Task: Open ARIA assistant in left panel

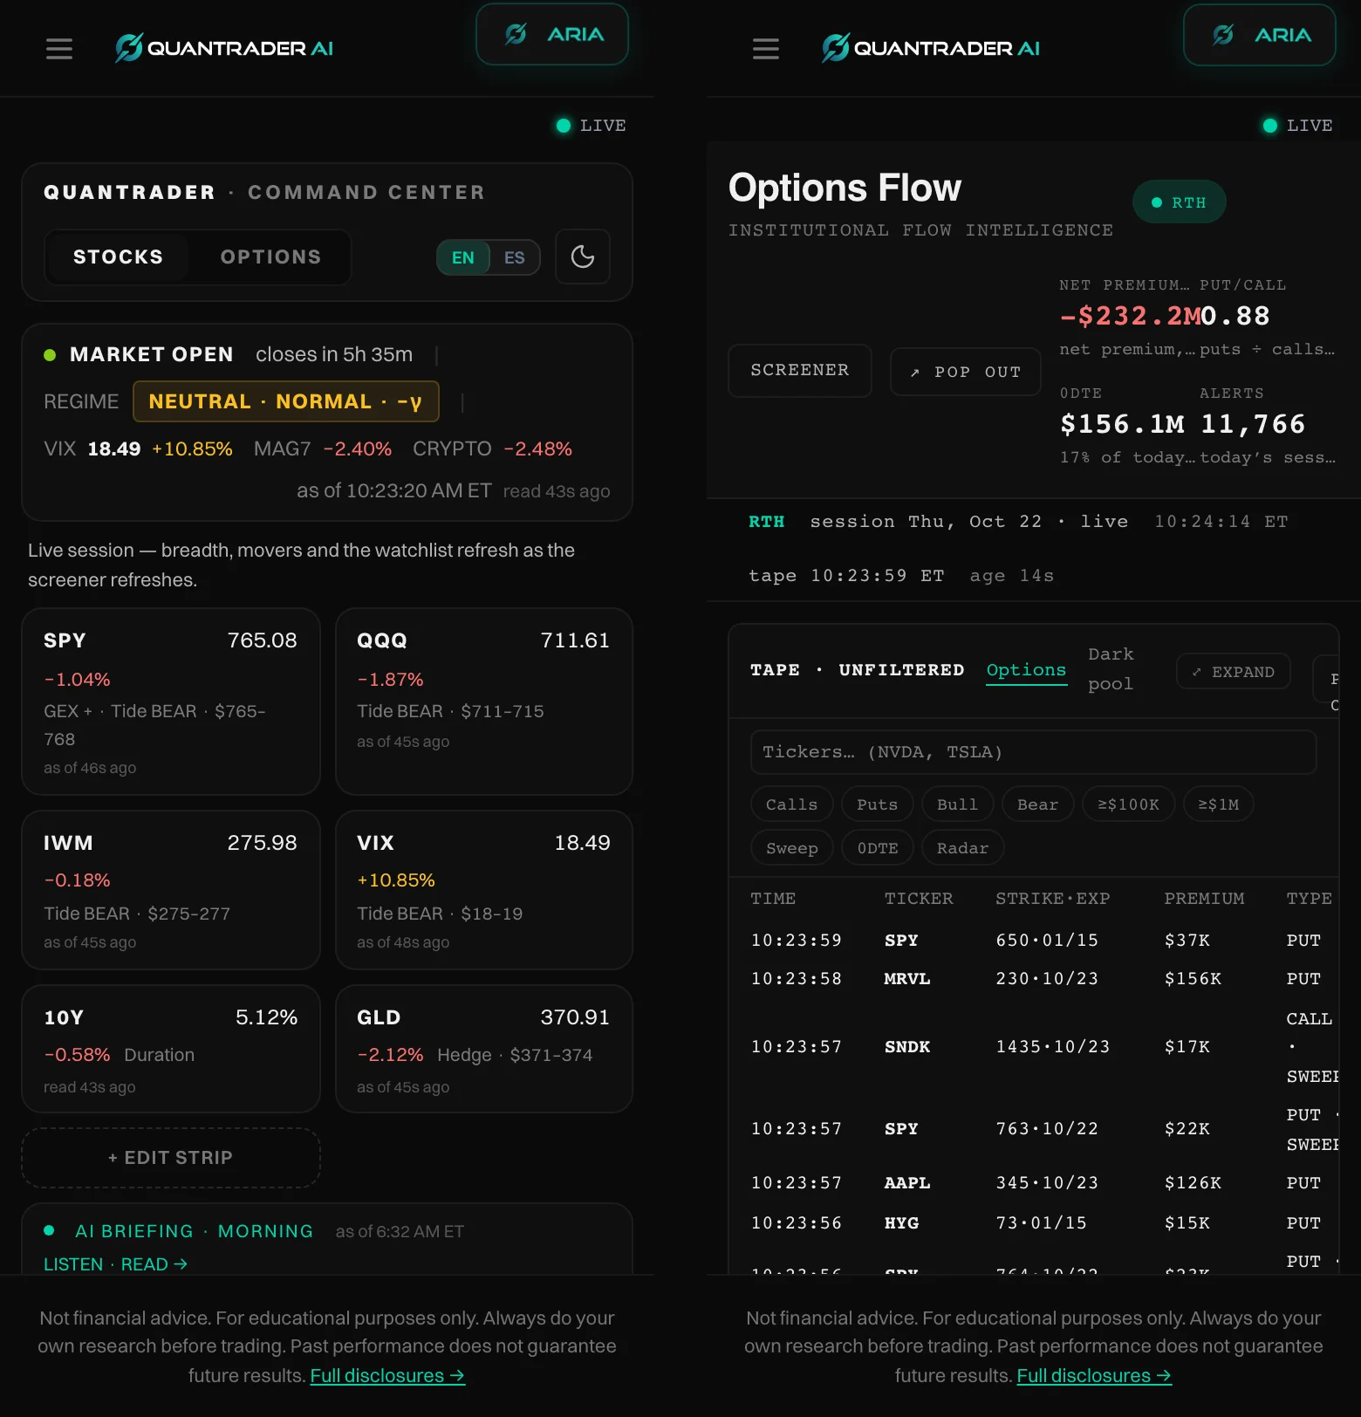Action: (552, 34)
